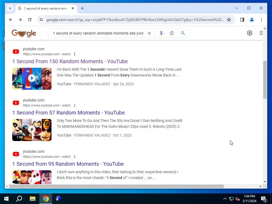Click the scroll down arrow
This screenshot has height=204, width=272.
tap(265, 182)
